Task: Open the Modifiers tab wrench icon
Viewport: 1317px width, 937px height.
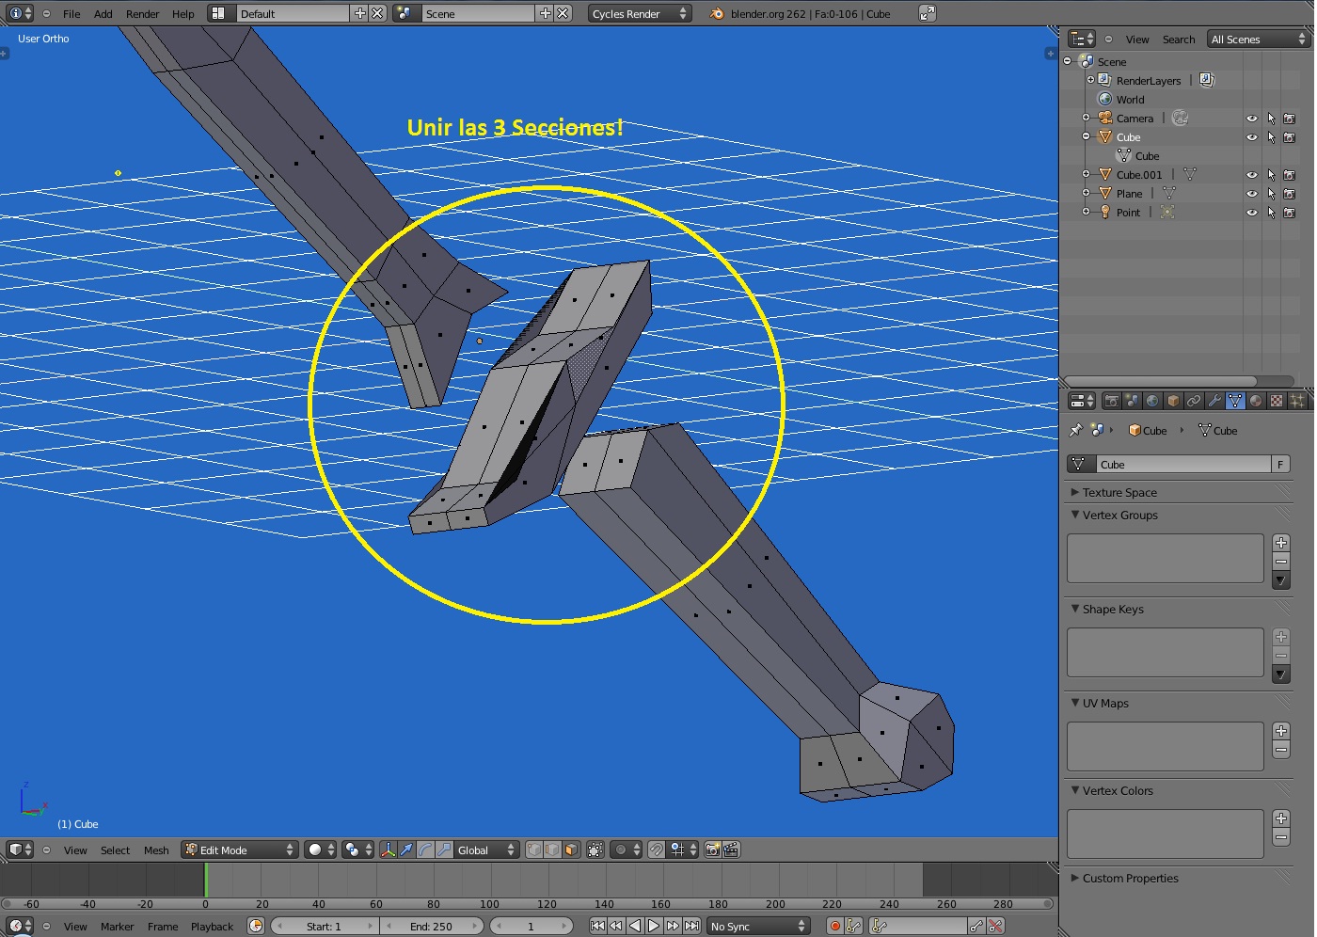Action: point(1214,401)
